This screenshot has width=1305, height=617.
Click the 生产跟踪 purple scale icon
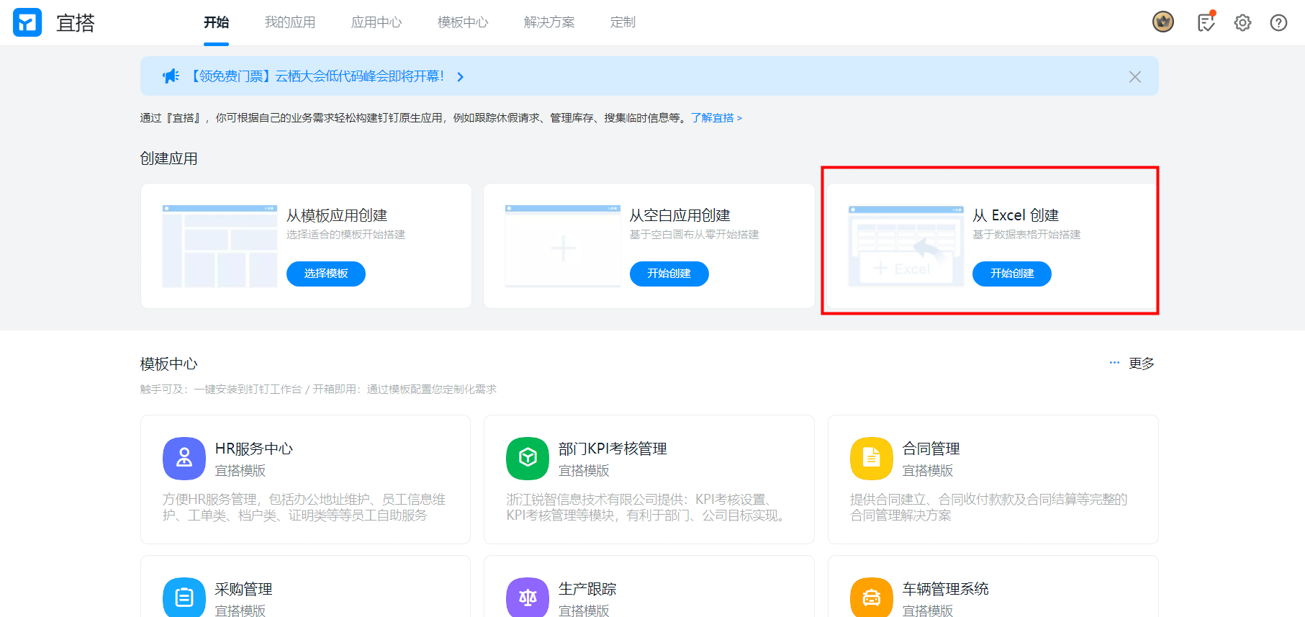pyautogui.click(x=528, y=597)
